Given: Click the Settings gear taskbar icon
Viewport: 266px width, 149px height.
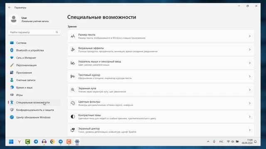Looking at the screenshot, I should [77, 142].
